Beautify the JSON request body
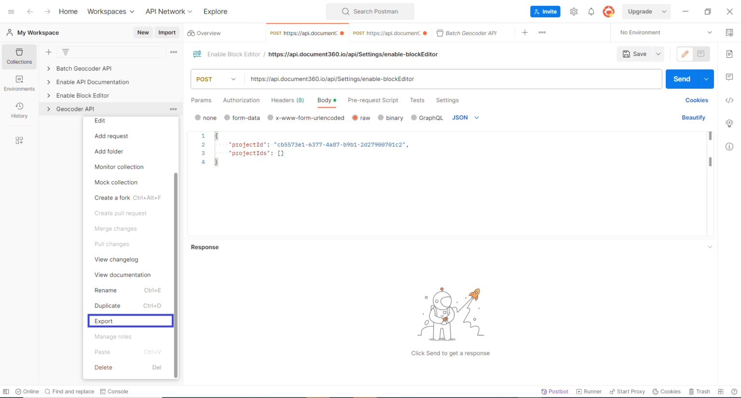Screen dimensions: 741x398 (x=693, y=117)
